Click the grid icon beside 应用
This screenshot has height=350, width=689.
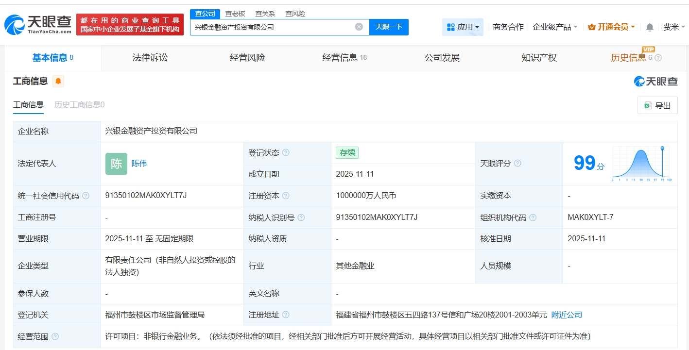(x=449, y=27)
